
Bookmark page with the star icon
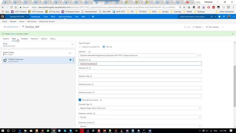184,7
